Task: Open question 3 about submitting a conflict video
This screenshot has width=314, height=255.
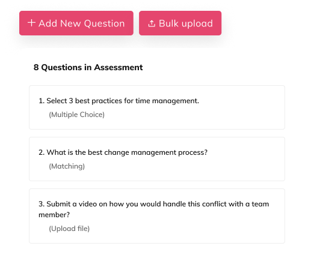Action: tap(157, 216)
